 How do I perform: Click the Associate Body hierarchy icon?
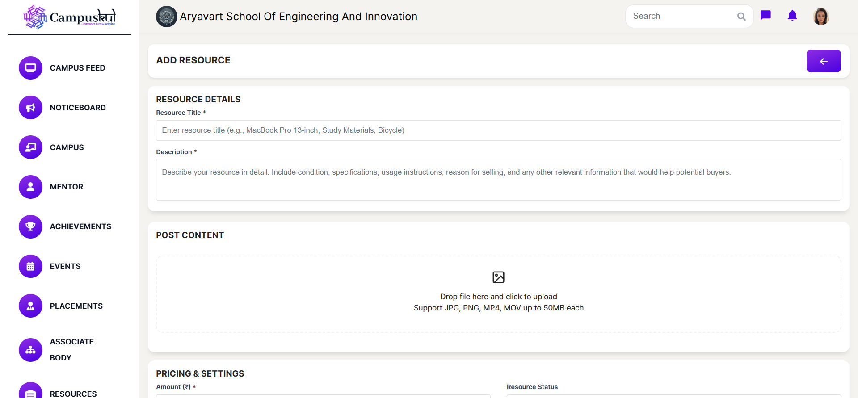point(30,350)
